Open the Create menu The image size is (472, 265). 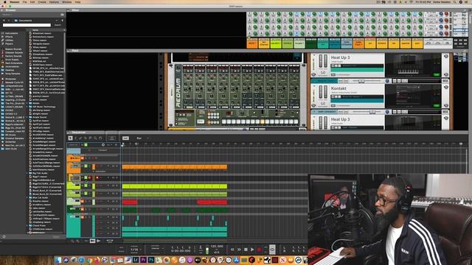(x=42, y=1)
